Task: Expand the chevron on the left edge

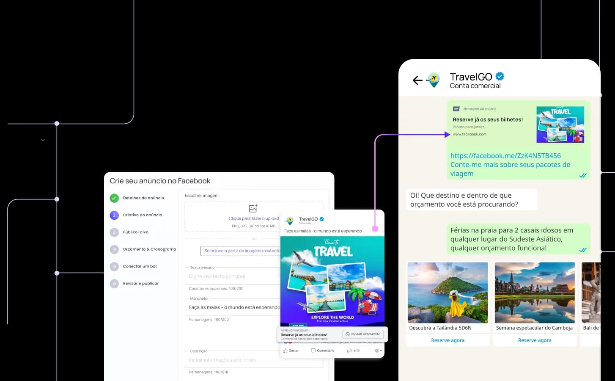Action: 42,139
